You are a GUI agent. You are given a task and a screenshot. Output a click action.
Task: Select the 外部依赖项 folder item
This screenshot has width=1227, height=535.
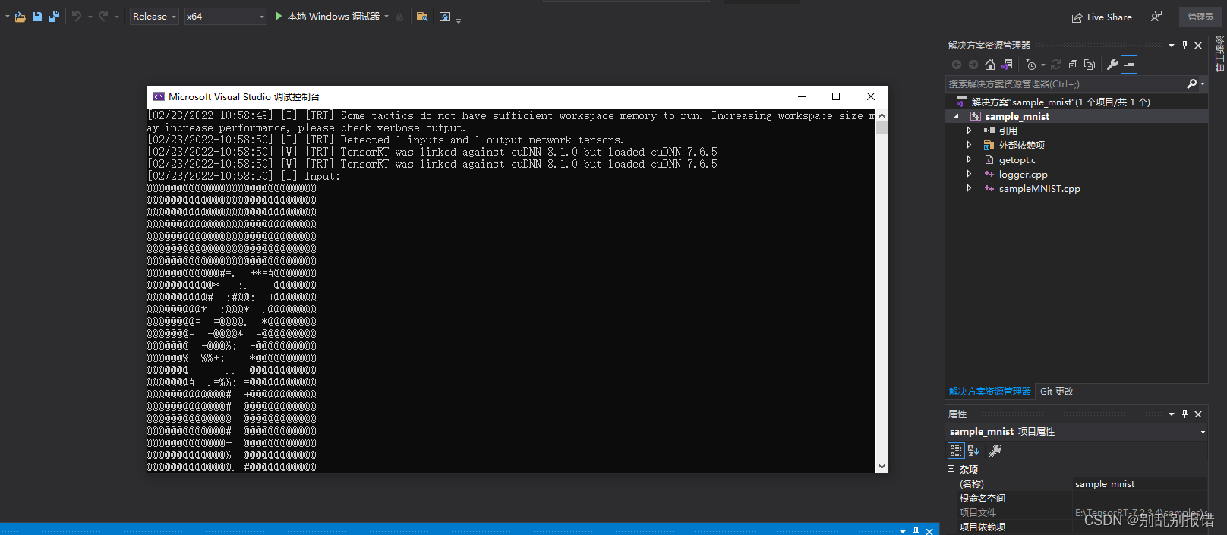point(1021,145)
